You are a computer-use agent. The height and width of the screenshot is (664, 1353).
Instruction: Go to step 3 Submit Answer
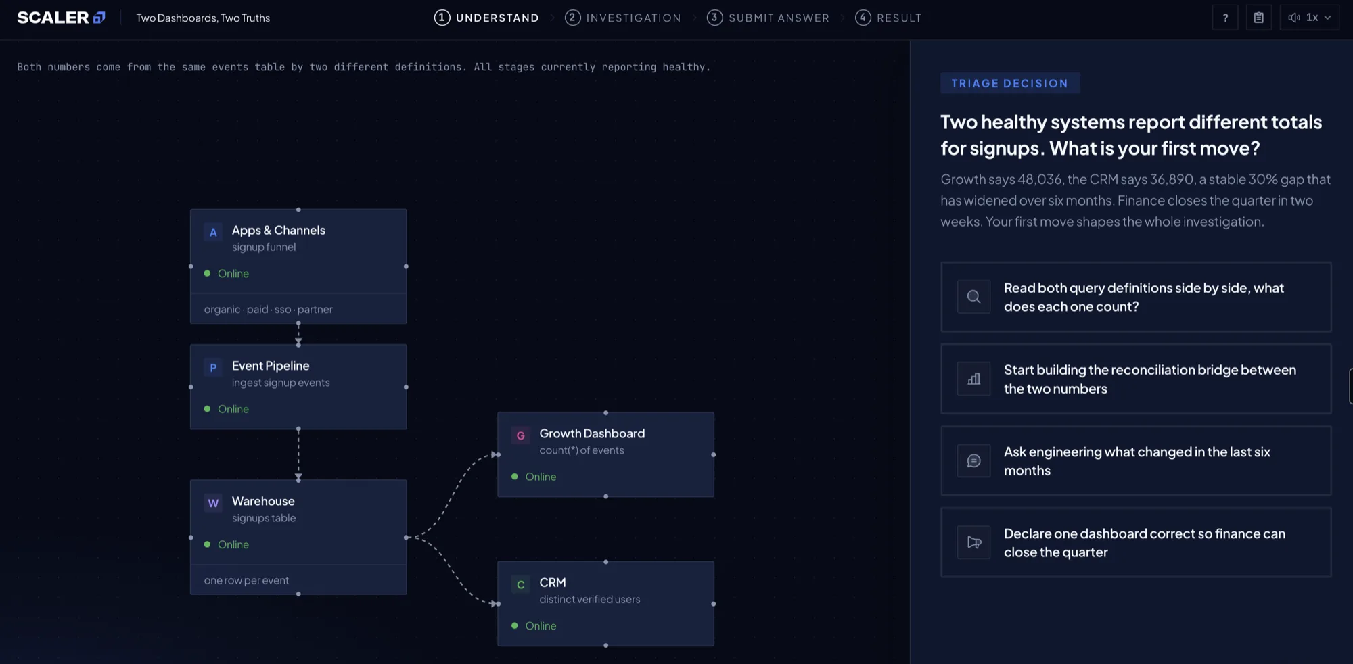coord(768,18)
